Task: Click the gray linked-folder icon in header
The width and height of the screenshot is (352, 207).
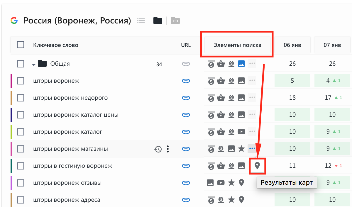Action: point(175,21)
